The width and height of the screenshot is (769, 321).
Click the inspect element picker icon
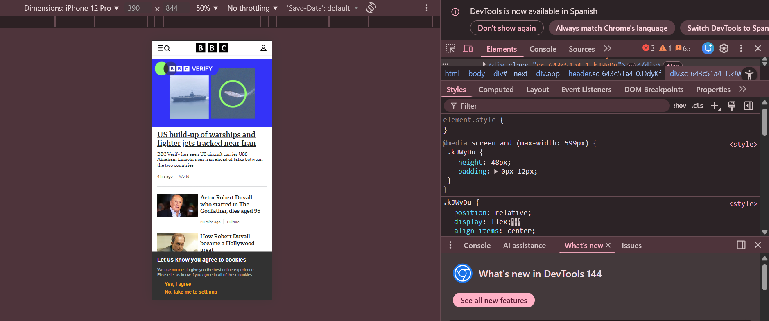pyautogui.click(x=450, y=49)
